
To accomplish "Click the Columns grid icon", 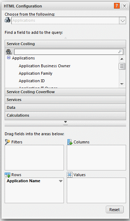I will (70, 142).
